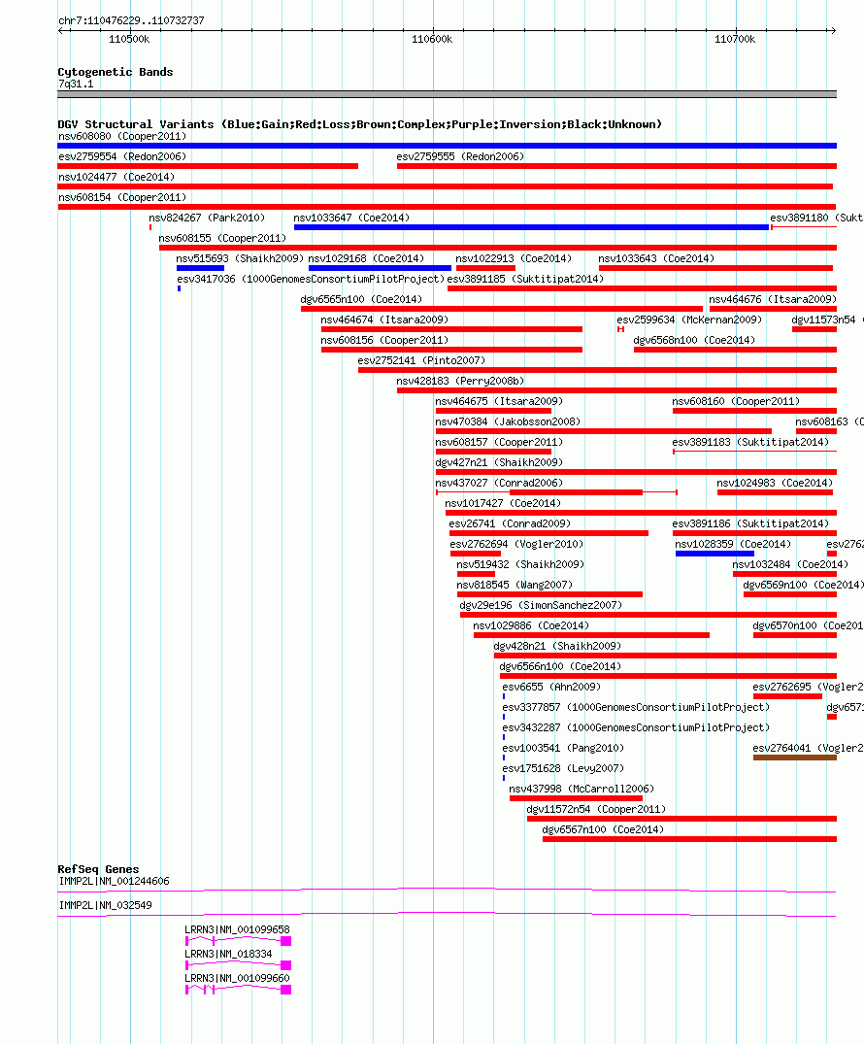Viewport: 864px width, 1044px height.
Task: Open nsv428183 (Perry2008b) variant
Action: pos(460,382)
